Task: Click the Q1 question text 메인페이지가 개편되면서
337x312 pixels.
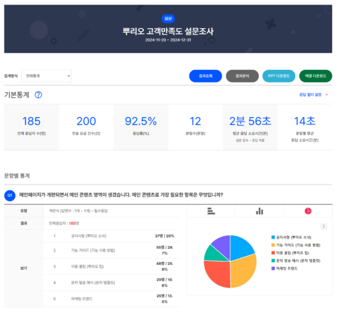Action: coord(121,195)
